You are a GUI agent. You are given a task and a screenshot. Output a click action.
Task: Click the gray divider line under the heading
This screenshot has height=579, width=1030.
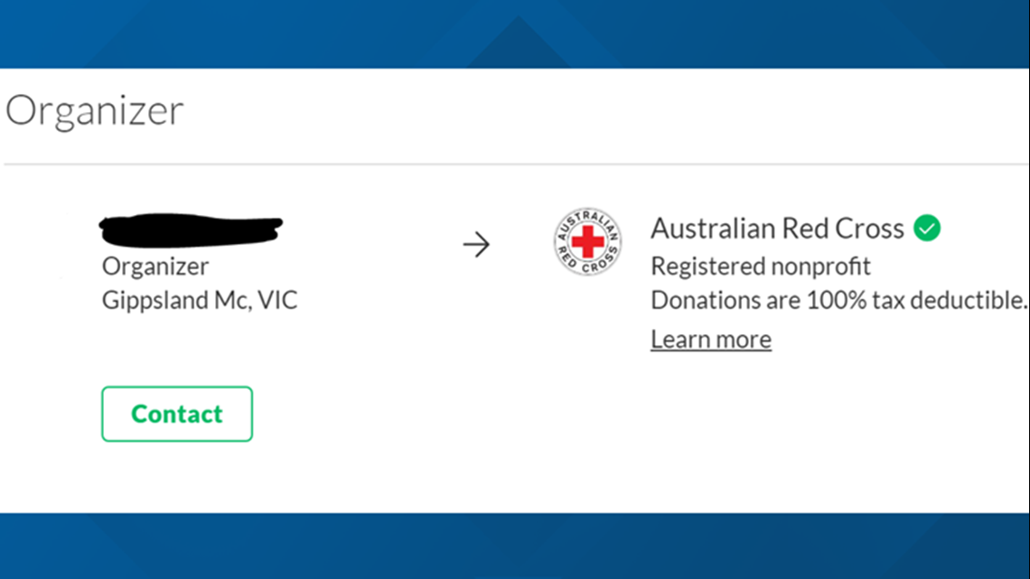tap(516, 164)
